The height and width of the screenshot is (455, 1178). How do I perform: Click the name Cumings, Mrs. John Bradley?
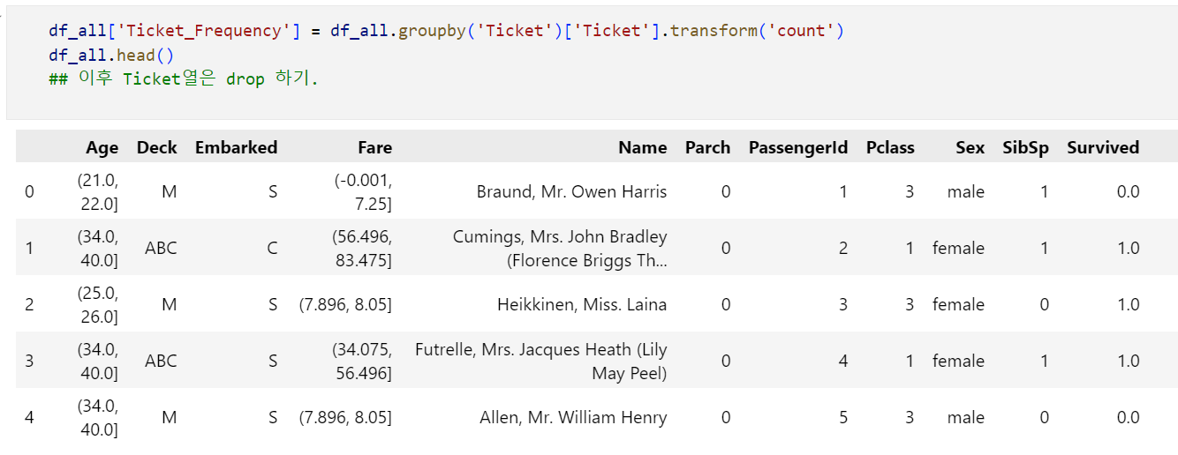click(x=560, y=236)
